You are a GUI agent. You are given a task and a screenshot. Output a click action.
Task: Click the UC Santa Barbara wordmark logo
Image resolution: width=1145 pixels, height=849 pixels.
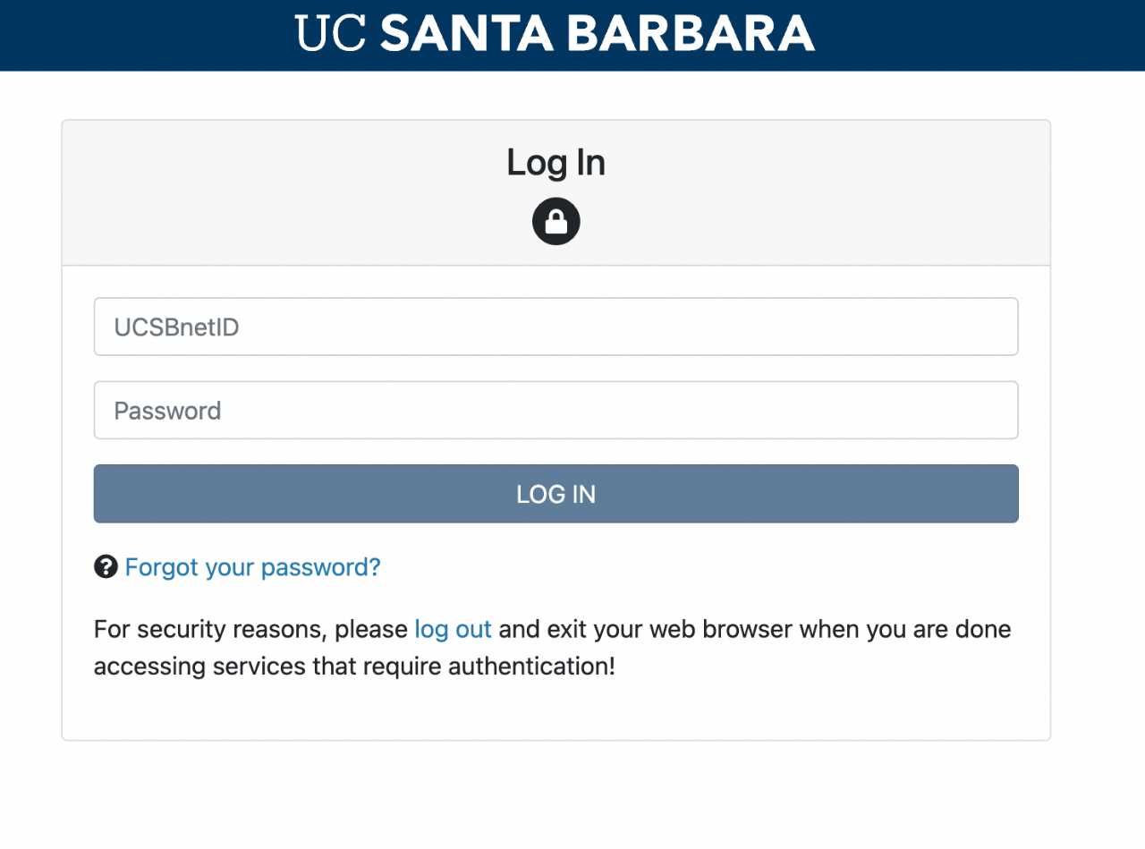[555, 33]
